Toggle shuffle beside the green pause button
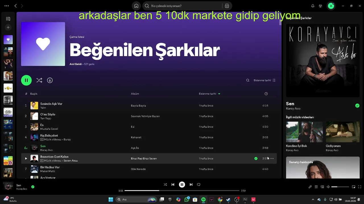The height and width of the screenshot is (204, 364). 39,80
